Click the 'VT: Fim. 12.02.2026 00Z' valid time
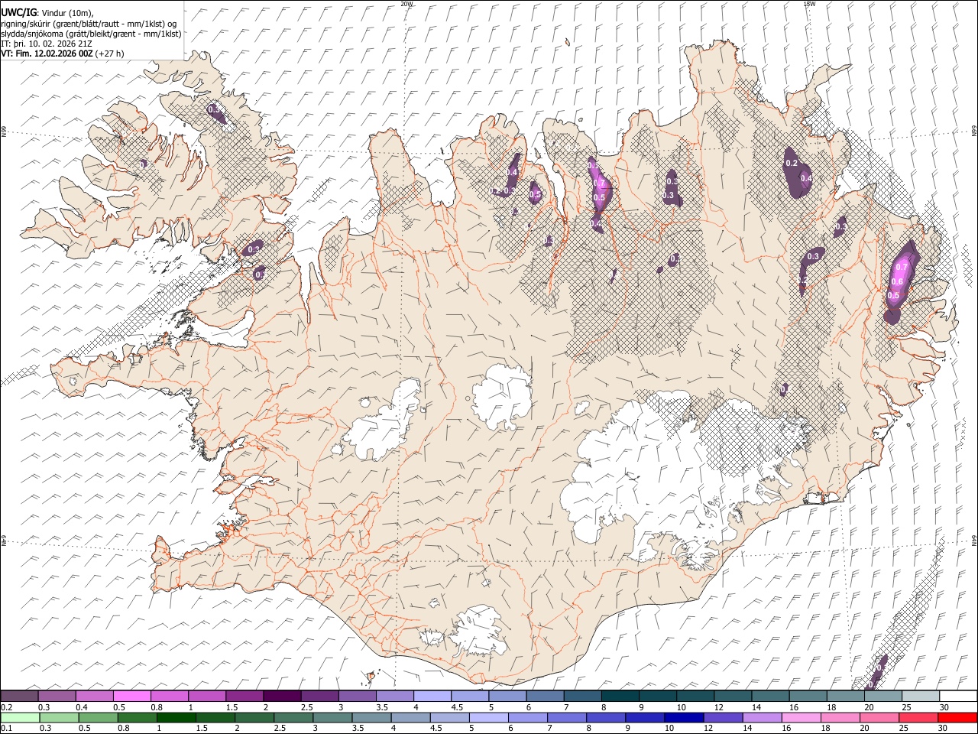The width and height of the screenshot is (978, 734). coord(47,54)
